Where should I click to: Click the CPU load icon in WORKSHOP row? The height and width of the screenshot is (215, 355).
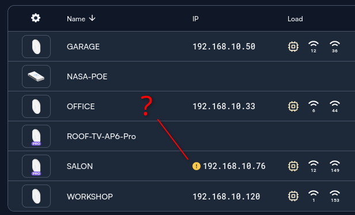coord(293,196)
